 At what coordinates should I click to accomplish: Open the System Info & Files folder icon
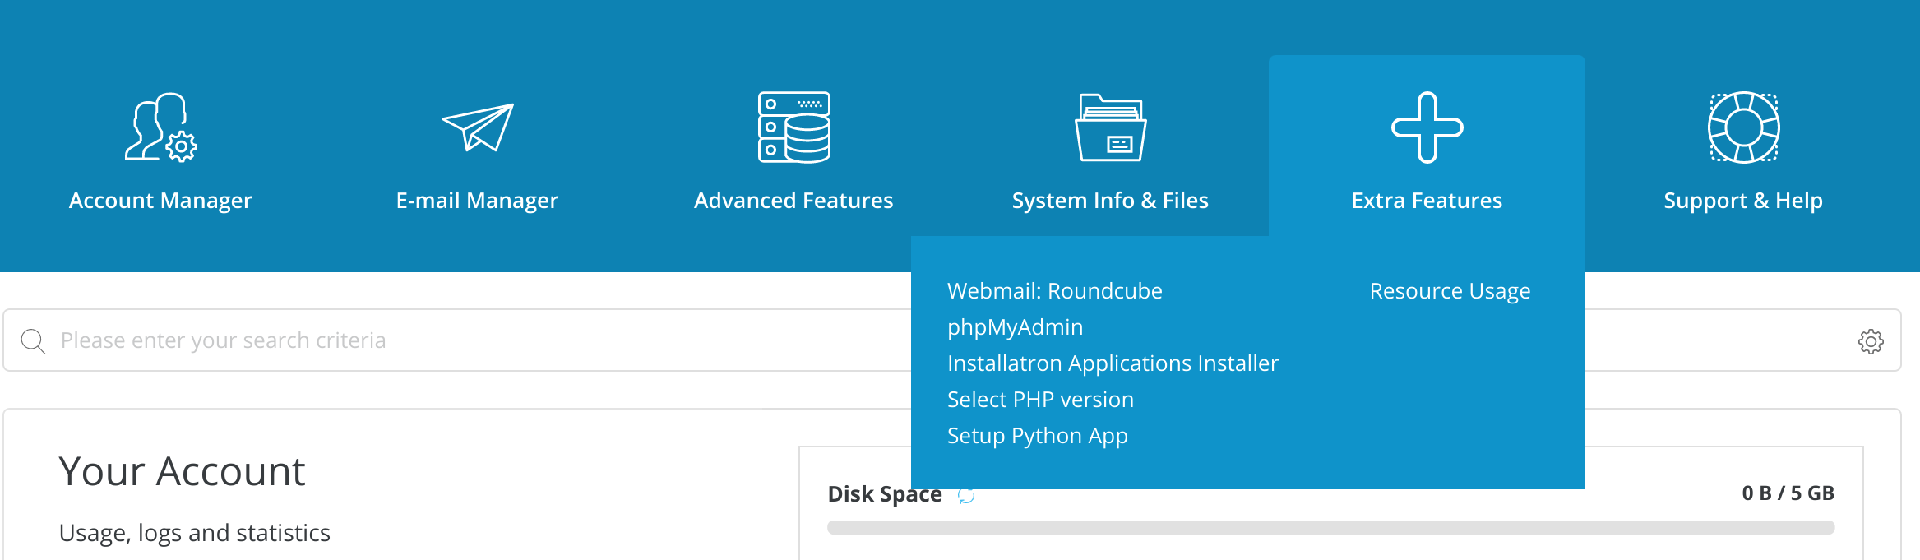click(x=1110, y=127)
